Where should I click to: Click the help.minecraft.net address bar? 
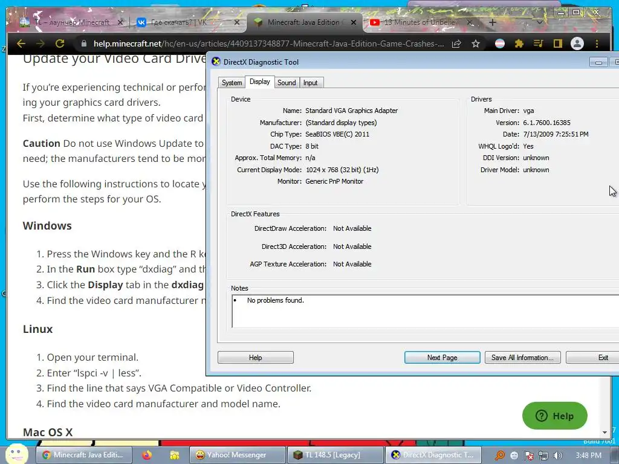(268, 43)
